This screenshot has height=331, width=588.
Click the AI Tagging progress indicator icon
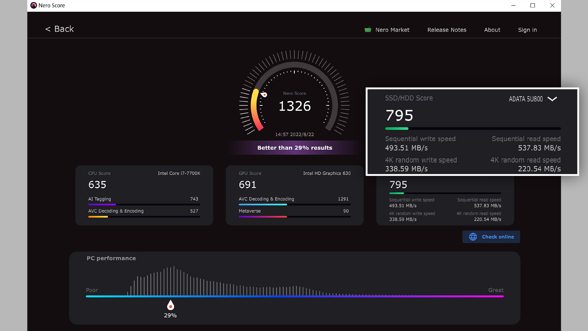102,204
